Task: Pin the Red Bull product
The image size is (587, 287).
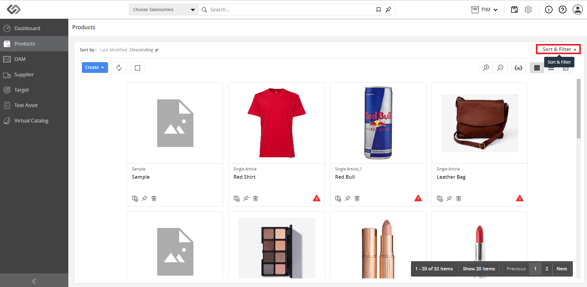Action: pyautogui.click(x=348, y=198)
